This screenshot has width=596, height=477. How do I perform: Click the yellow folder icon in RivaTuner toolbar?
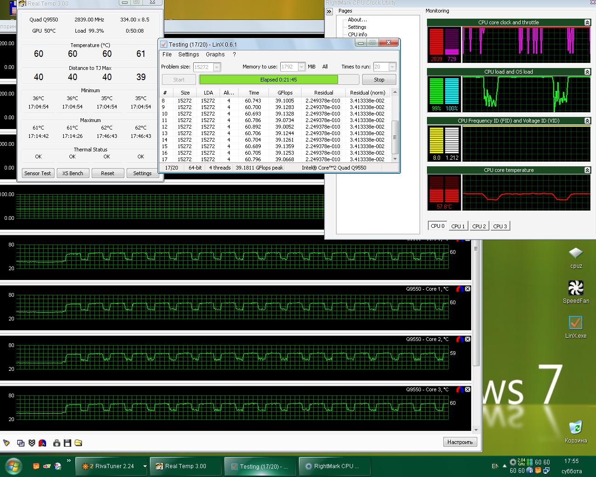point(78,443)
